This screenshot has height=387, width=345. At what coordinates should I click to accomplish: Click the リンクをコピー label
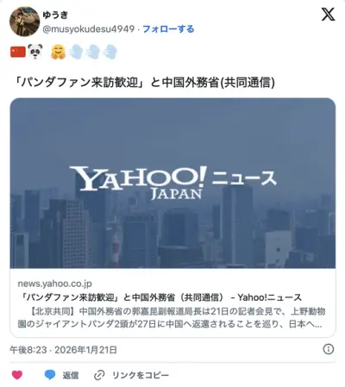pos(141,375)
